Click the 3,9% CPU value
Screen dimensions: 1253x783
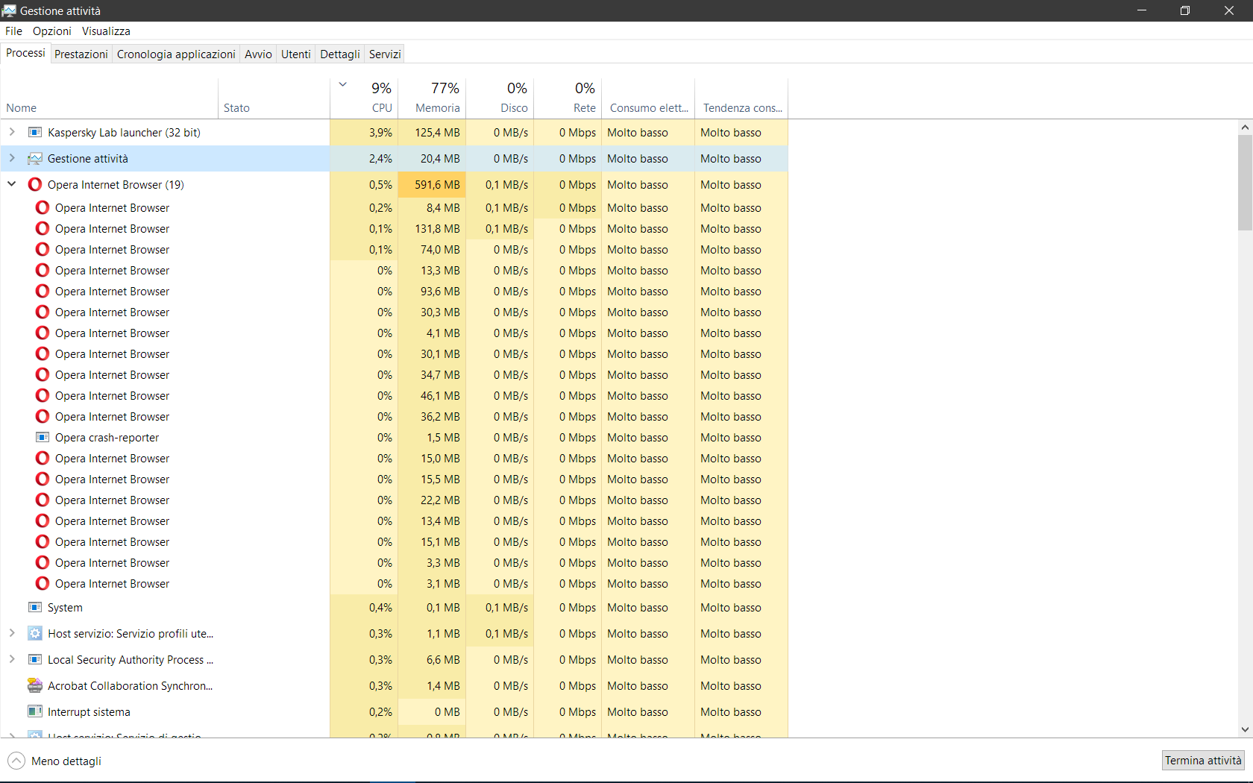coord(380,133)
